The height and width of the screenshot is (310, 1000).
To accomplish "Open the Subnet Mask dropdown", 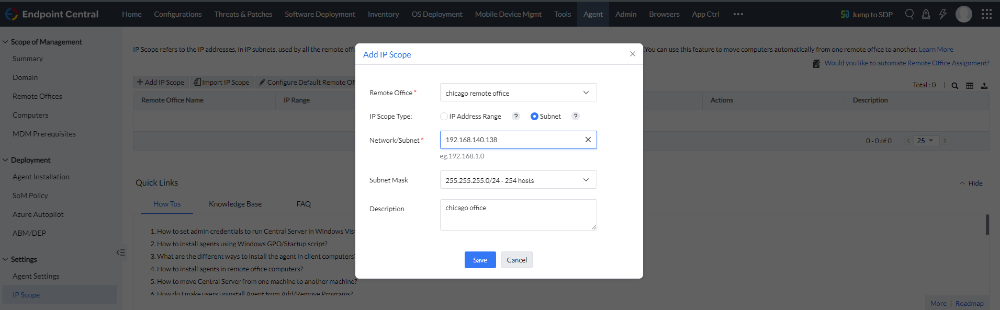I will pyautogui.click(x=518, y=180).
